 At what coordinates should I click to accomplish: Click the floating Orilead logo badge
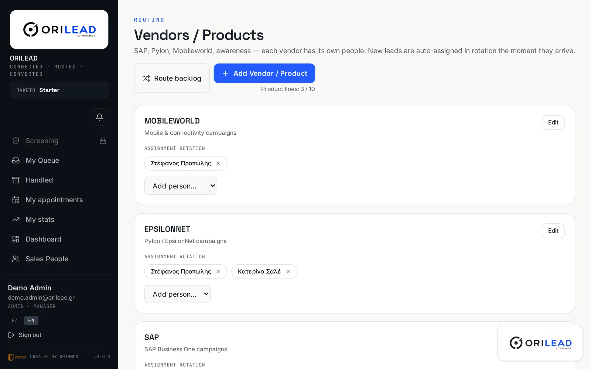click(x=540, y=343)
